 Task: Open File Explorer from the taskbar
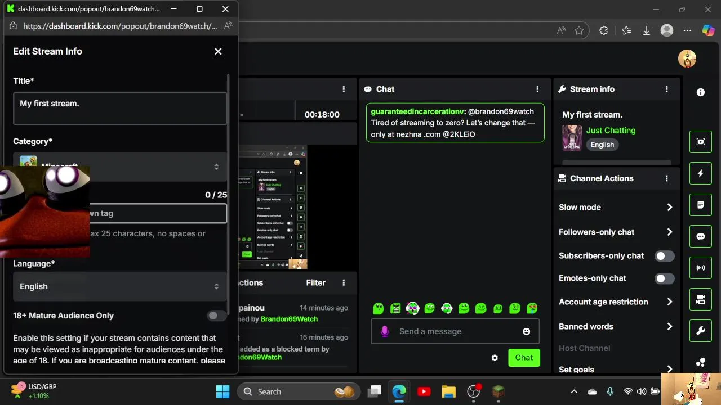coord(448,391)
